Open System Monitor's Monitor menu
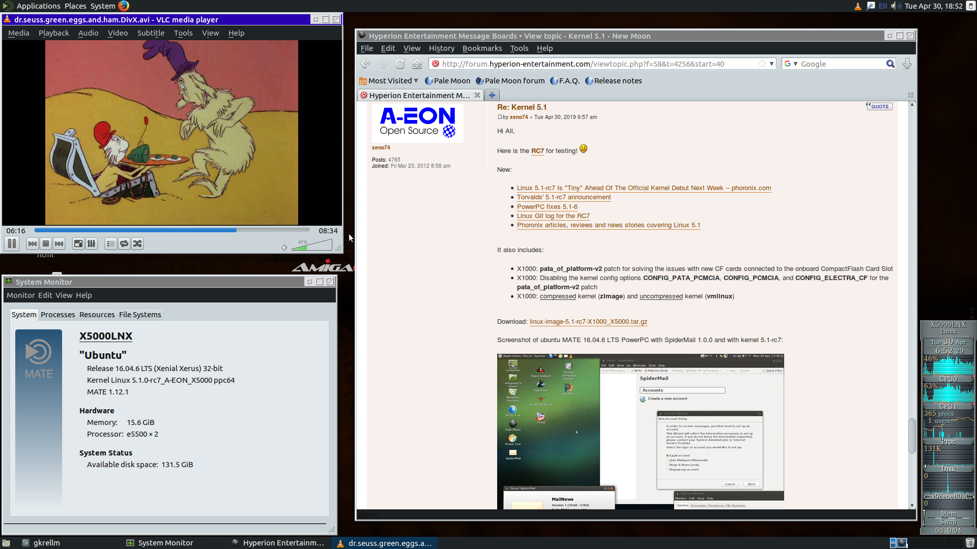977x549 pixels. pyautogui.click(x=21, y=295)
